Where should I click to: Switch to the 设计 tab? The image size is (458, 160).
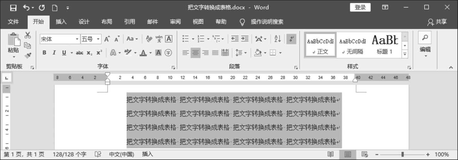(x=84, y=22)
